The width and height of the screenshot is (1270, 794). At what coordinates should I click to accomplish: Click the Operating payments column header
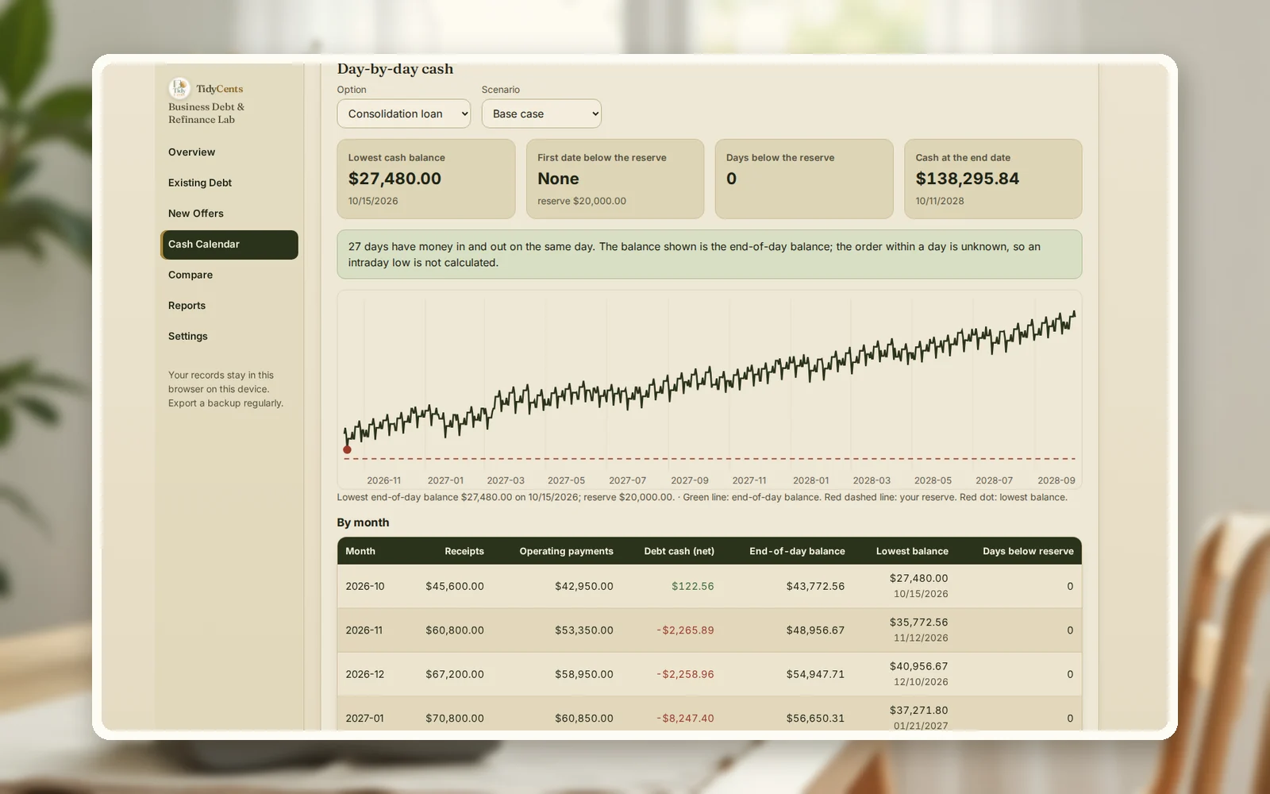click(x=567, y=551)
